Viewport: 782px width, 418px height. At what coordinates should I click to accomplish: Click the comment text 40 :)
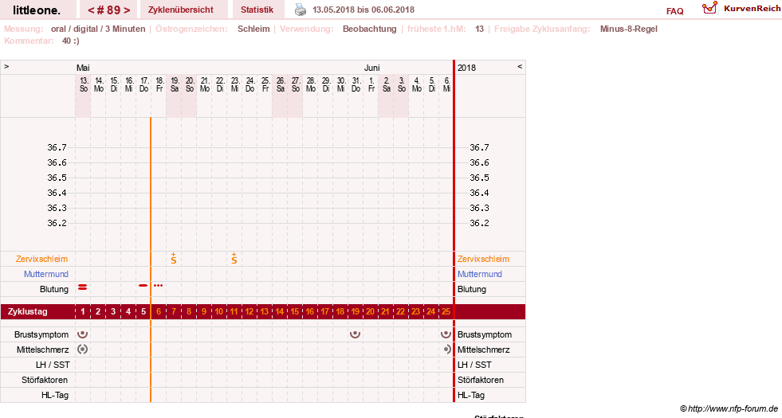pos(70,41)
